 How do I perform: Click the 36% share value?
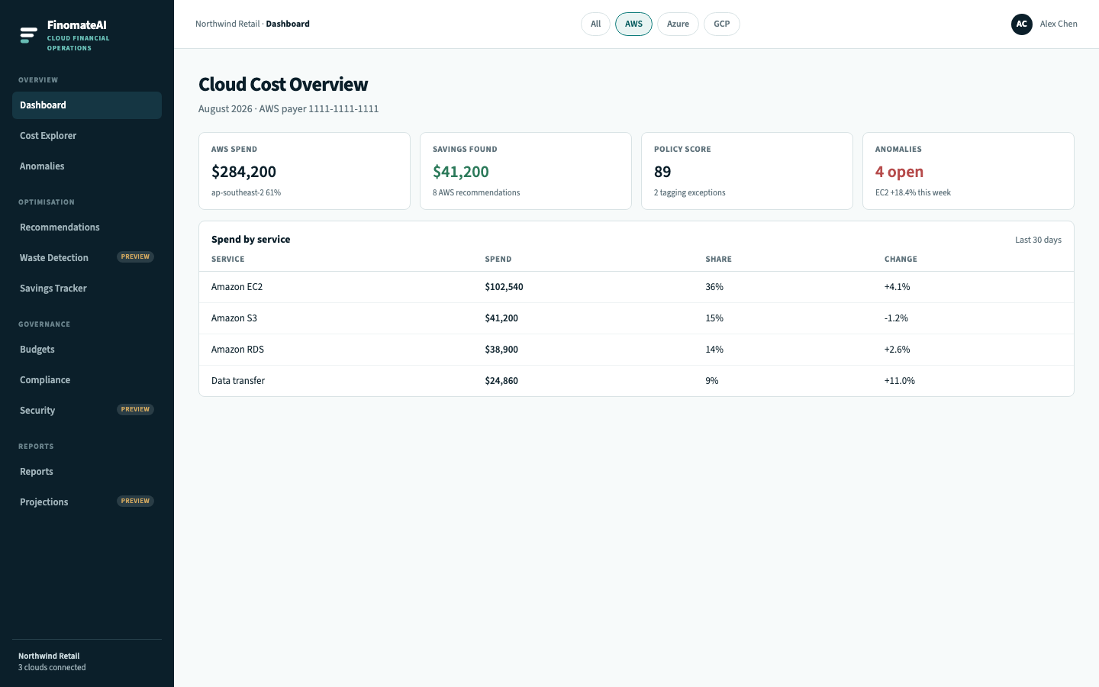pyautogui.click(x=714, y=287)
